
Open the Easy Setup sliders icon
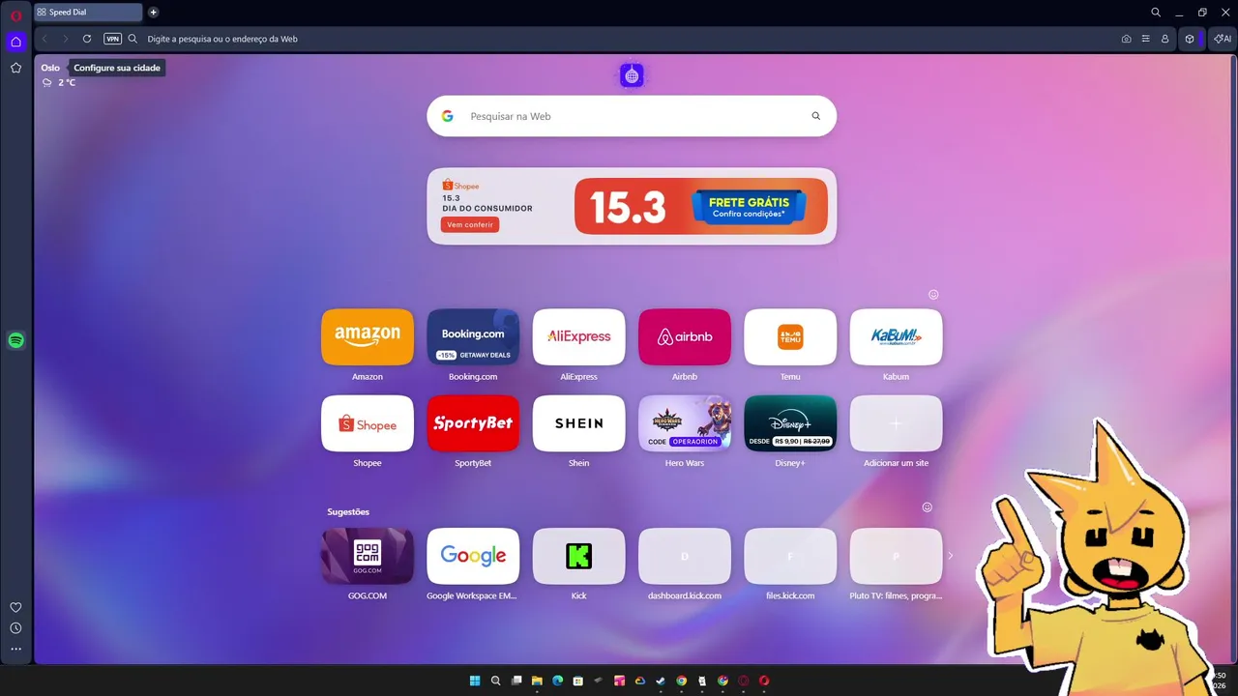pos(1145,39)
